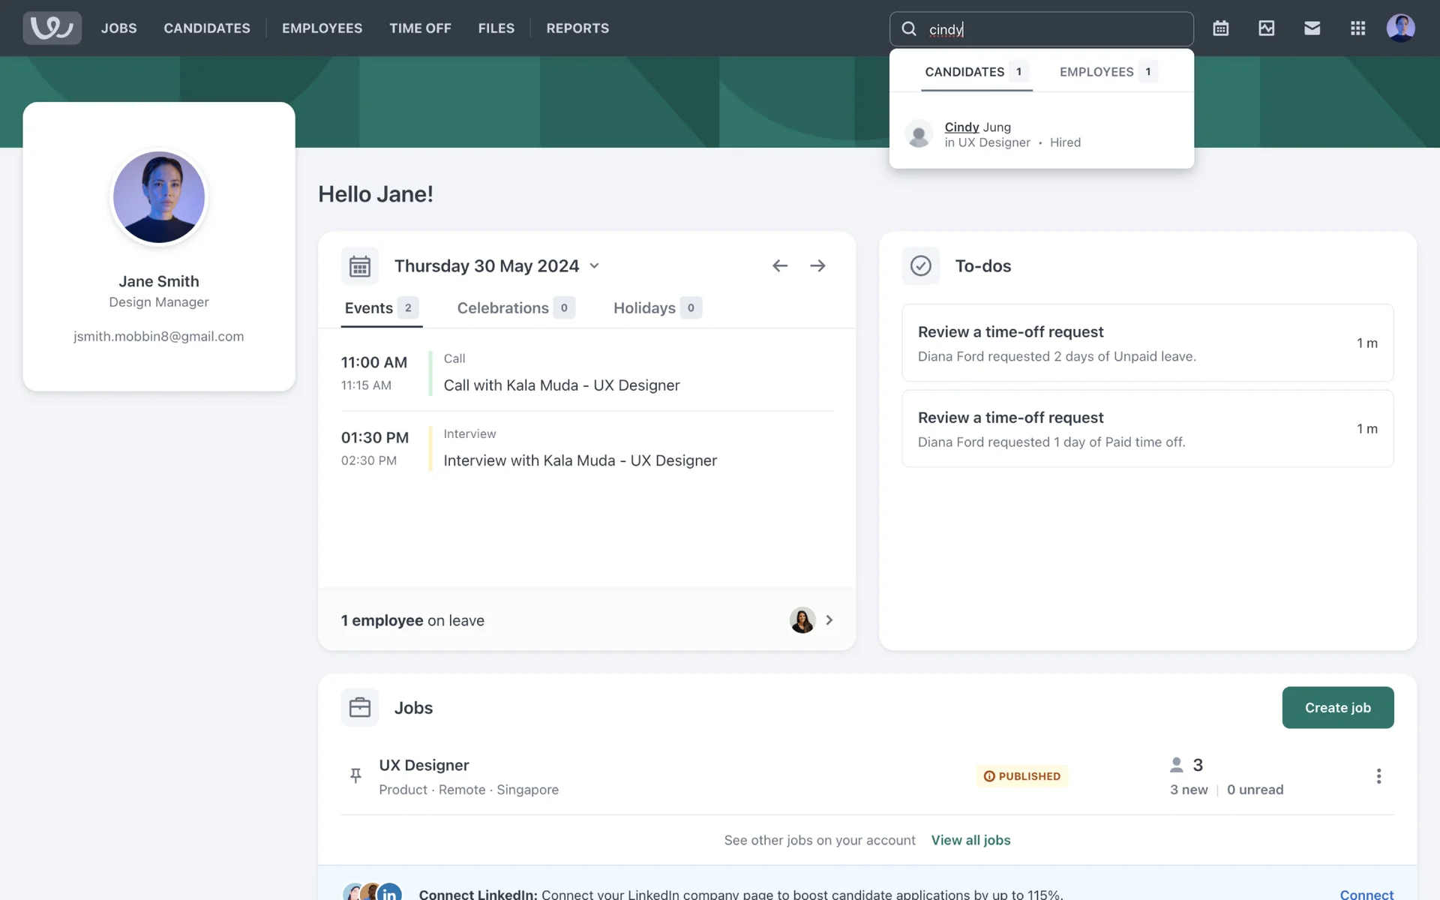Screen dimensions: 1440x900
Task: Open the reports chart icon in header
Action: (x=1266, y=28)
